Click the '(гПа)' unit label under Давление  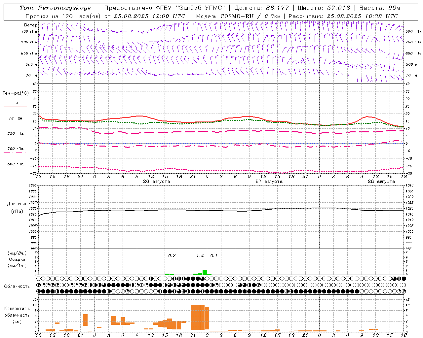[17, 212]
